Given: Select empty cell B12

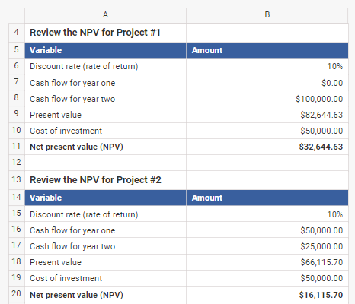Looking at the screenshot, I should pos(267,163).
